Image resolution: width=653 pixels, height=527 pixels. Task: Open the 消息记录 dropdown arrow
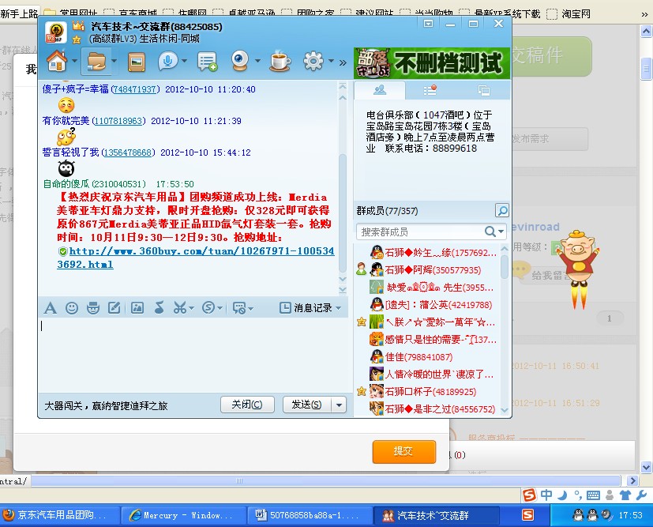click(x=339, y=308)
